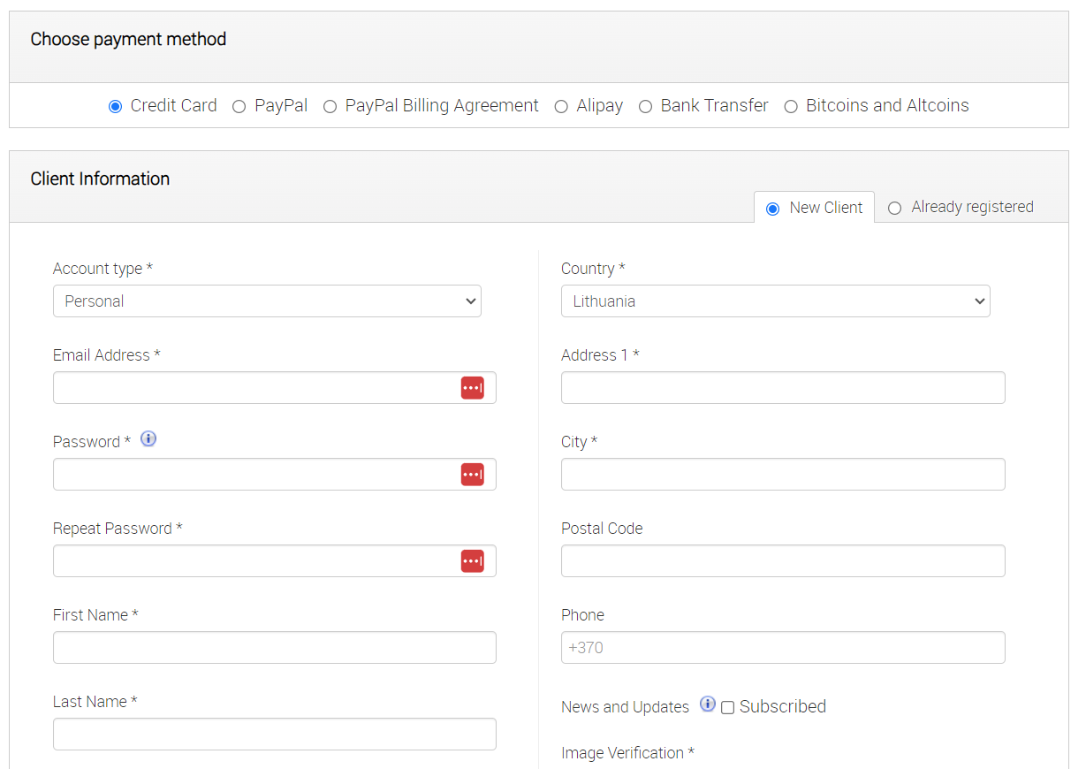This screenshot has height=769, width=1086.
Task: Click the Account type label
Action: [103, 269]
